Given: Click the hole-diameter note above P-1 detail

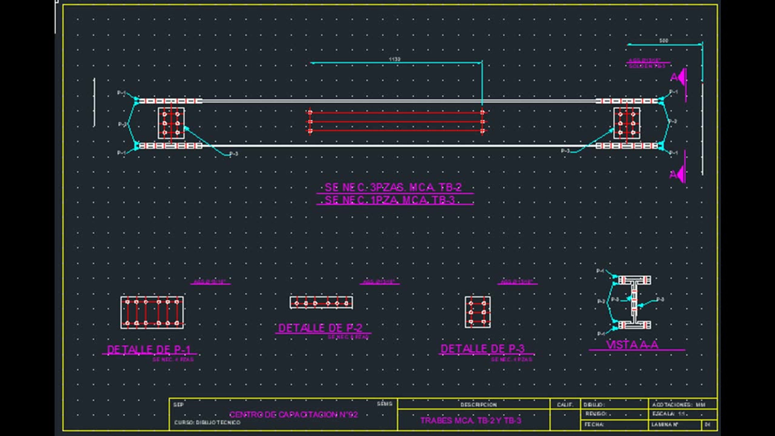Looking at the screenshot, I should 210,282.
